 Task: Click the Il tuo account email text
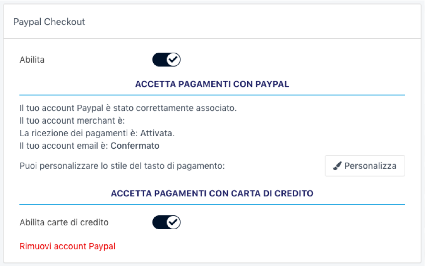tap(64, 146)
